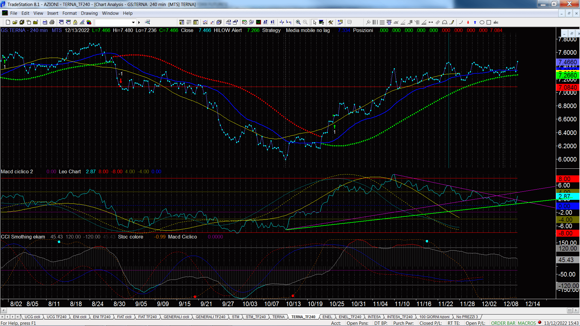
Task: Click the open folder icon
Action: [15, 22]
